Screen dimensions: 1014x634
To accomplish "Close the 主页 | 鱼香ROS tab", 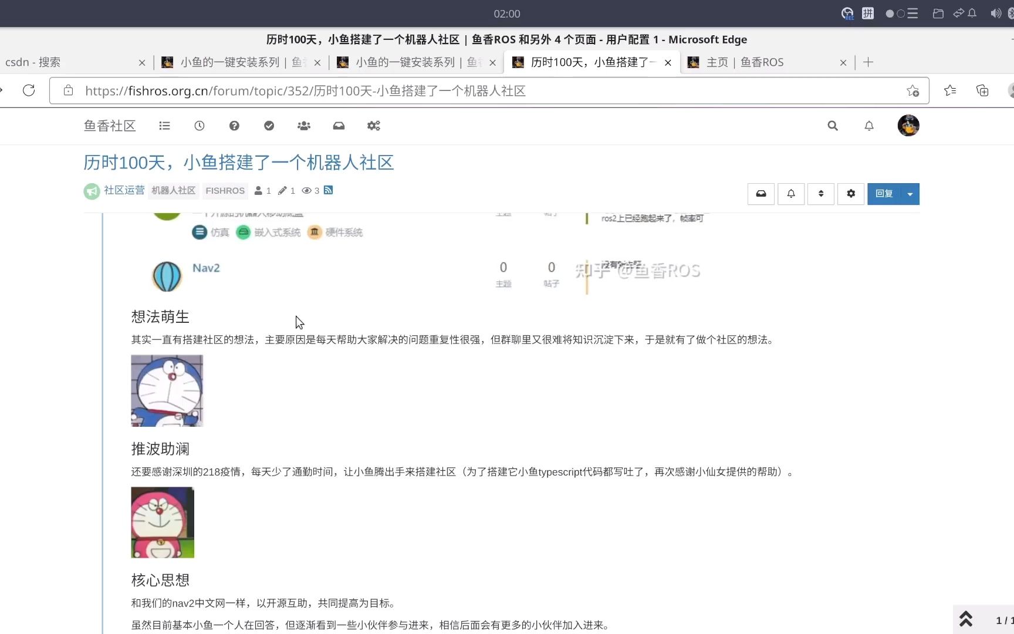I will (x=843, y=62).
